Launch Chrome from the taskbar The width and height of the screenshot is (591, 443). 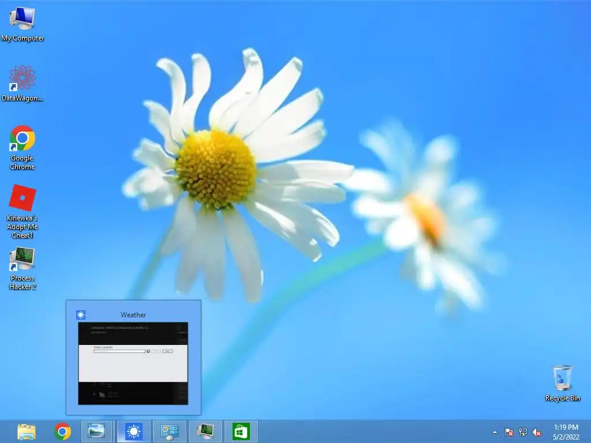pyautogui.click(x=62, y=431)
